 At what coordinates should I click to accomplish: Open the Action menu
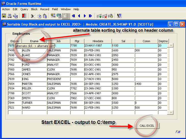[x=6, y=9]
